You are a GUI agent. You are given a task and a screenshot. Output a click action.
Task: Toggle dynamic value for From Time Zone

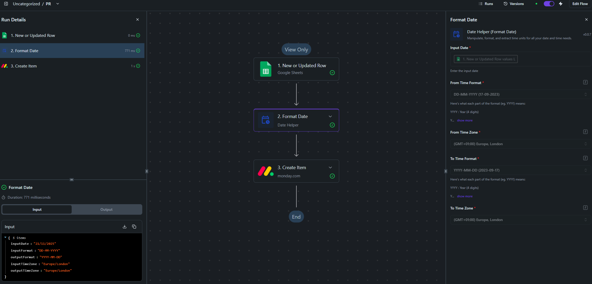pos(585,132)
